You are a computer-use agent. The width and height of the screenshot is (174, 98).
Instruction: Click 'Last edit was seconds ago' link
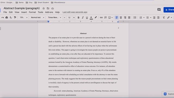coord(75,12)
